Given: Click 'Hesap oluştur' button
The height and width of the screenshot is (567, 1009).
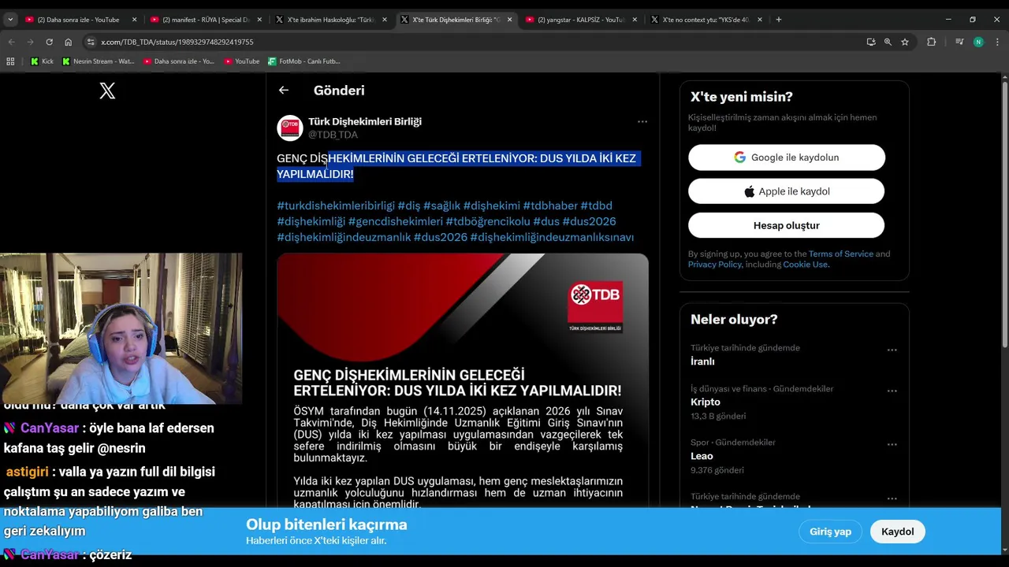Looking at the screenshot, I should pyautogui.click(x=787, y=225).
